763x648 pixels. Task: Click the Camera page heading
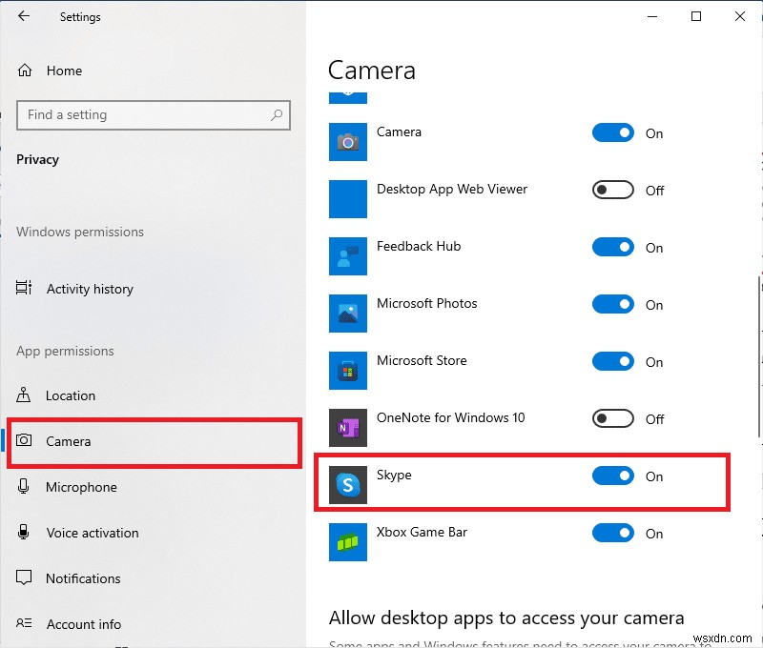coord(372,71)
